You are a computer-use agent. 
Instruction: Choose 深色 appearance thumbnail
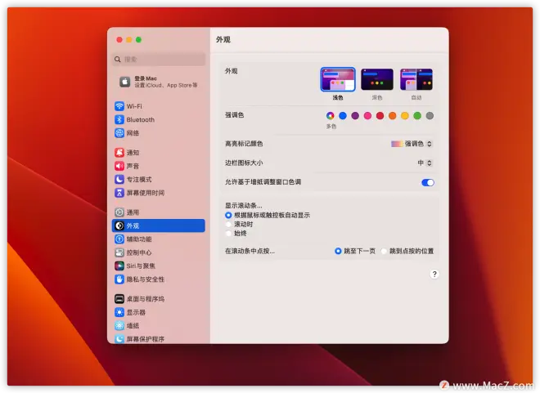pos(377,79)
